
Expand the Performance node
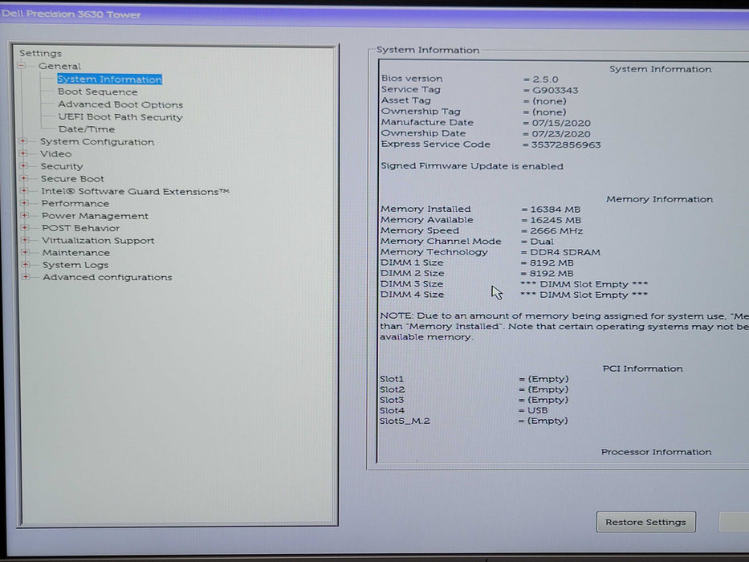click(x=24, y=204)
